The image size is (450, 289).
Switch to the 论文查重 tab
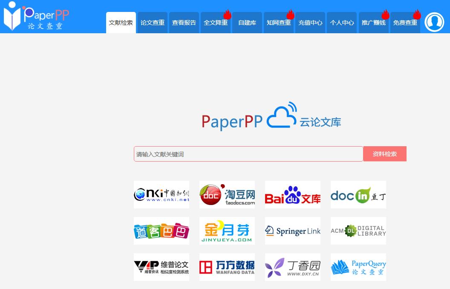pyautogui.click(x=152, y=23)
